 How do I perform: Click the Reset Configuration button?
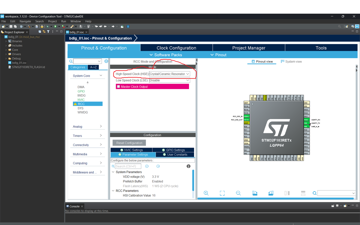129,143
